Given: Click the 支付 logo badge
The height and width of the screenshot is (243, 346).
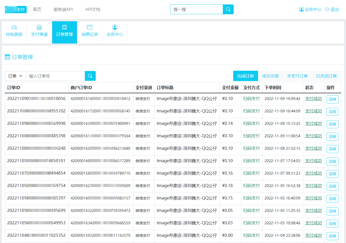Looking at the screenshot, I should coord(16,10).
